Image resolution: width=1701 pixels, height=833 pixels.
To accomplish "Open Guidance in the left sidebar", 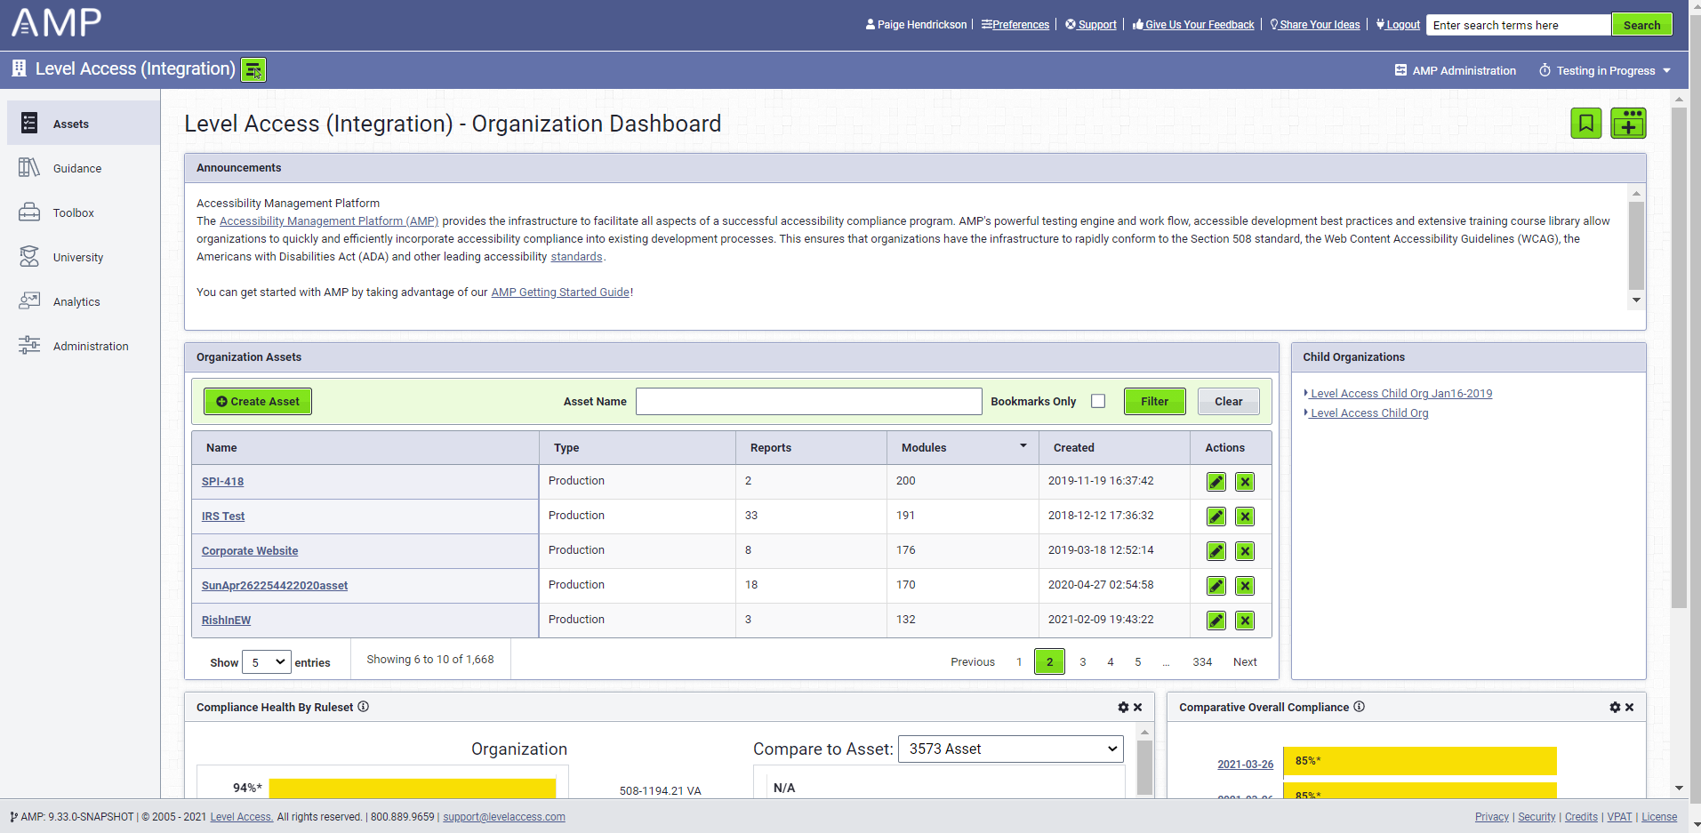I will pyautogui.click(x=77, y=169).
